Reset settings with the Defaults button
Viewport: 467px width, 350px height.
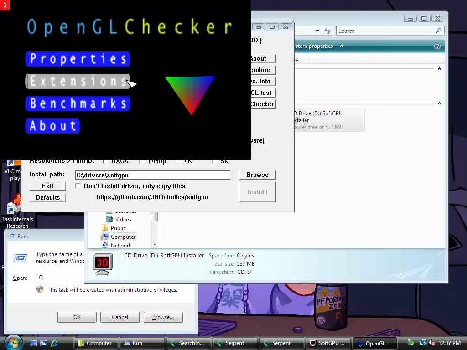(47, 197)
